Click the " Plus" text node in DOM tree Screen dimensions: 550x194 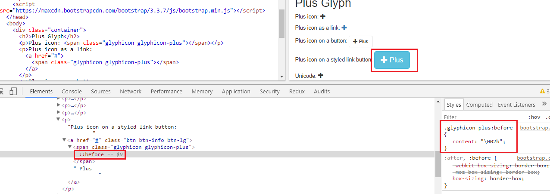point(82,168)
